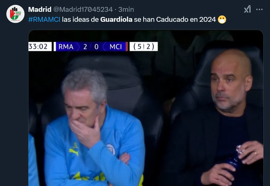The width and height of the screenshot is (270, 186).
Task: Open the Madrid display name profile
Action: (40, 9)
